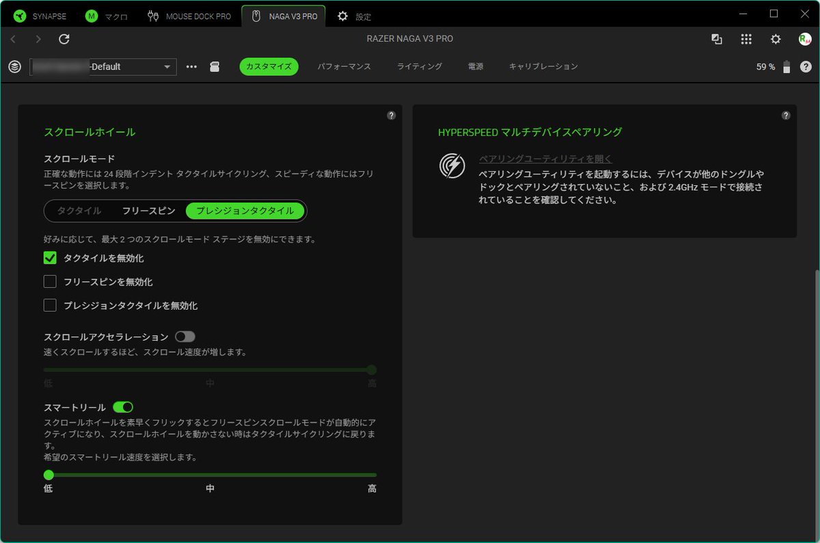The width and height of the screenshot is (820, 543).
Task: Click the スマートリール speed slider handle
Action: coord(49,475)
